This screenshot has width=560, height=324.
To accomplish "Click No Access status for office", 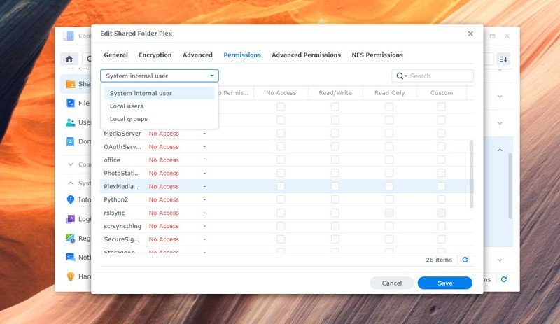I will tap(164, 160).
